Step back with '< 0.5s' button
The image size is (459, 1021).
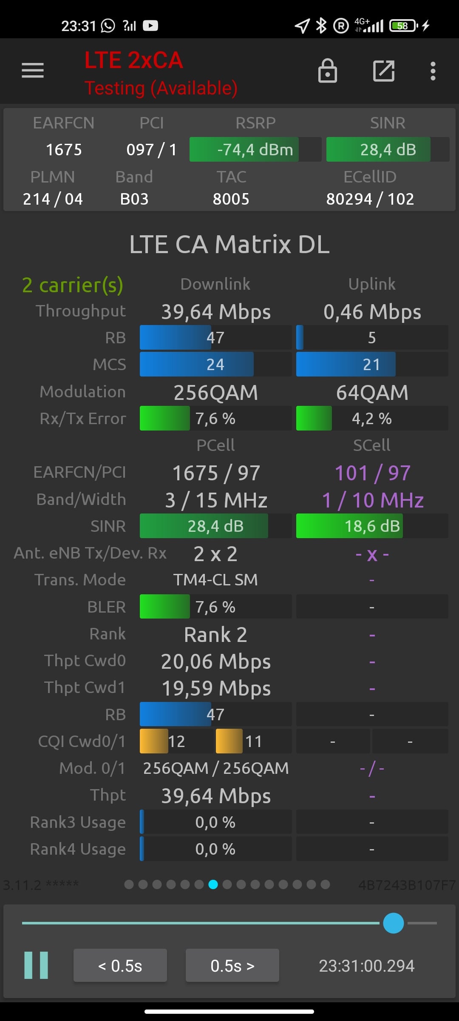[x=120, y=965]
